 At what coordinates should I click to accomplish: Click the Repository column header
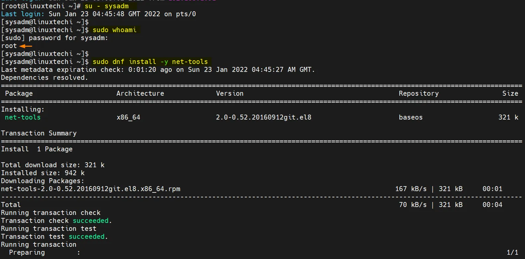click(x=419, y=93)
